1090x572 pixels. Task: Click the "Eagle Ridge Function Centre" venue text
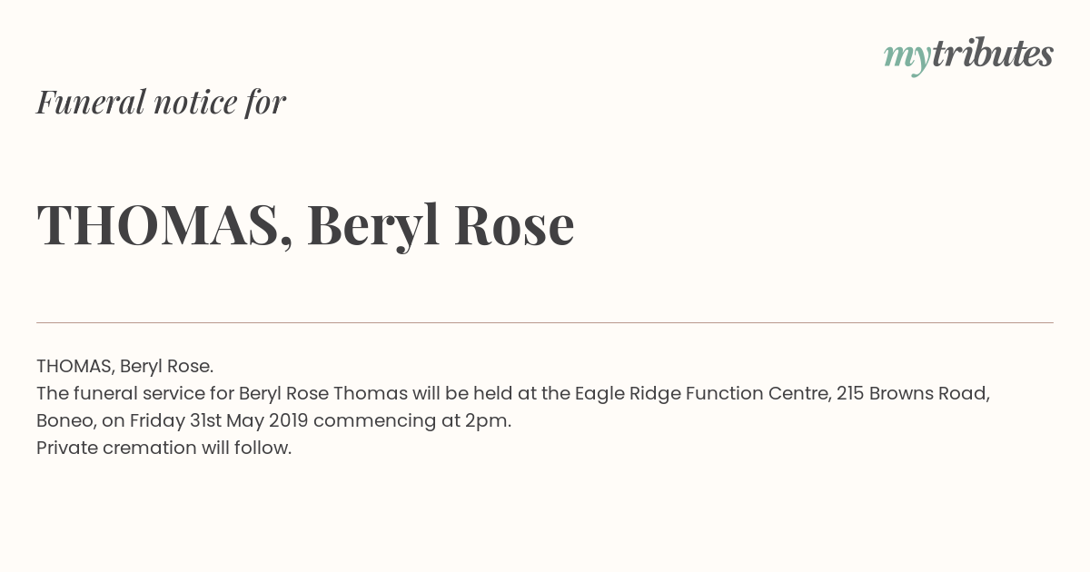(x=702, y=394)
